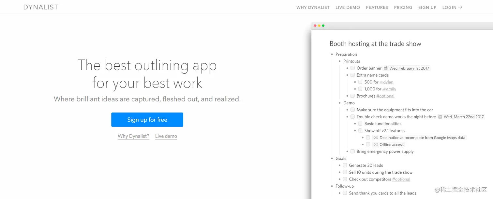
Task: Click the bullet beside Show off v2.1 features
Action: coord(355,130)
